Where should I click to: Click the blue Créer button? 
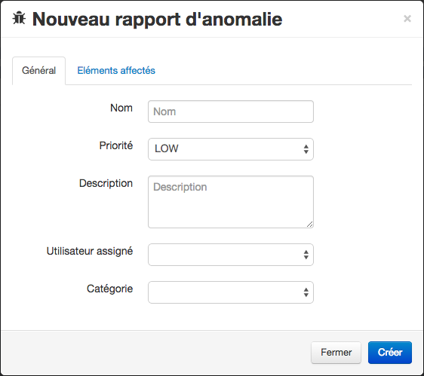pyautogui.click(x=390, y=353)
